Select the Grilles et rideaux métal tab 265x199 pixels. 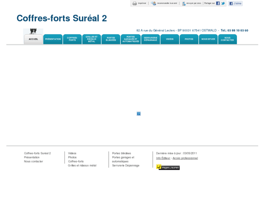(x=91, y=39)
